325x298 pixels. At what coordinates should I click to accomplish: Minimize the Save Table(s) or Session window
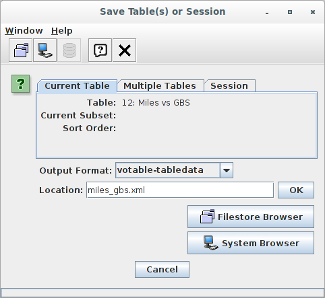click(x=267, y=13)
